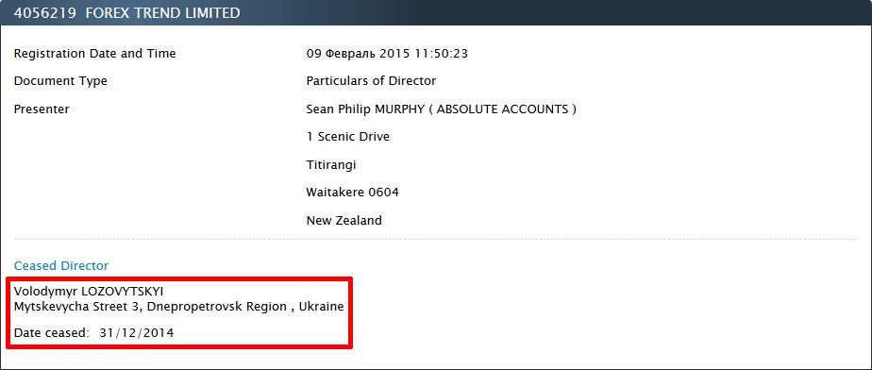Select the 'New Zealand' line
The image size is (872, 370).
coord(344,220)
